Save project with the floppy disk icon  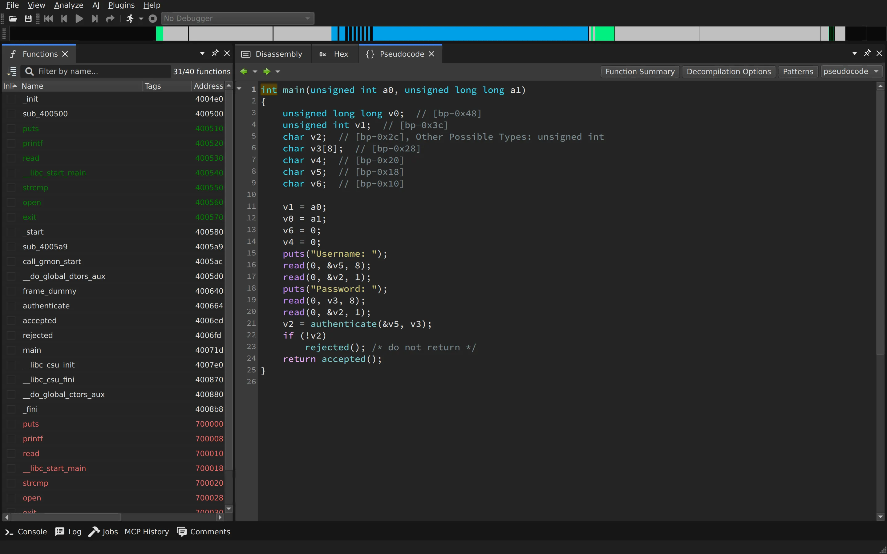tap(28, 18)
